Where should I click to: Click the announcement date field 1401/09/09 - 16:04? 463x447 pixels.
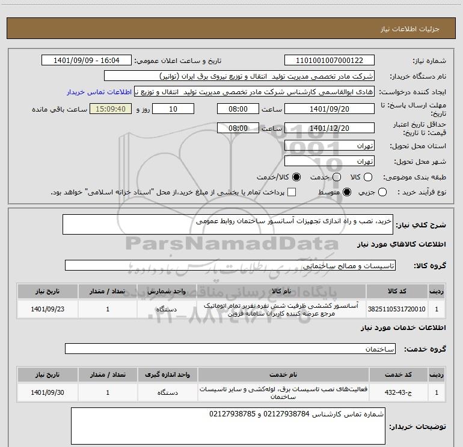click(x=87, y=61)
